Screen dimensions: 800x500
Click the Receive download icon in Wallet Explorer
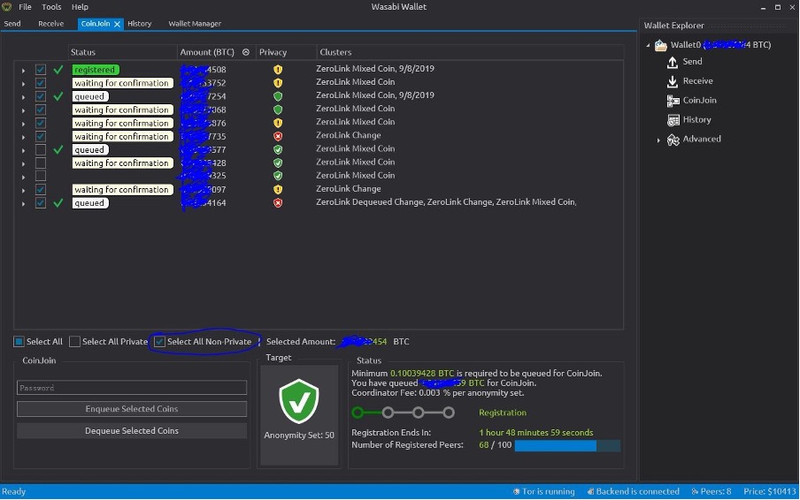(673, 81)
